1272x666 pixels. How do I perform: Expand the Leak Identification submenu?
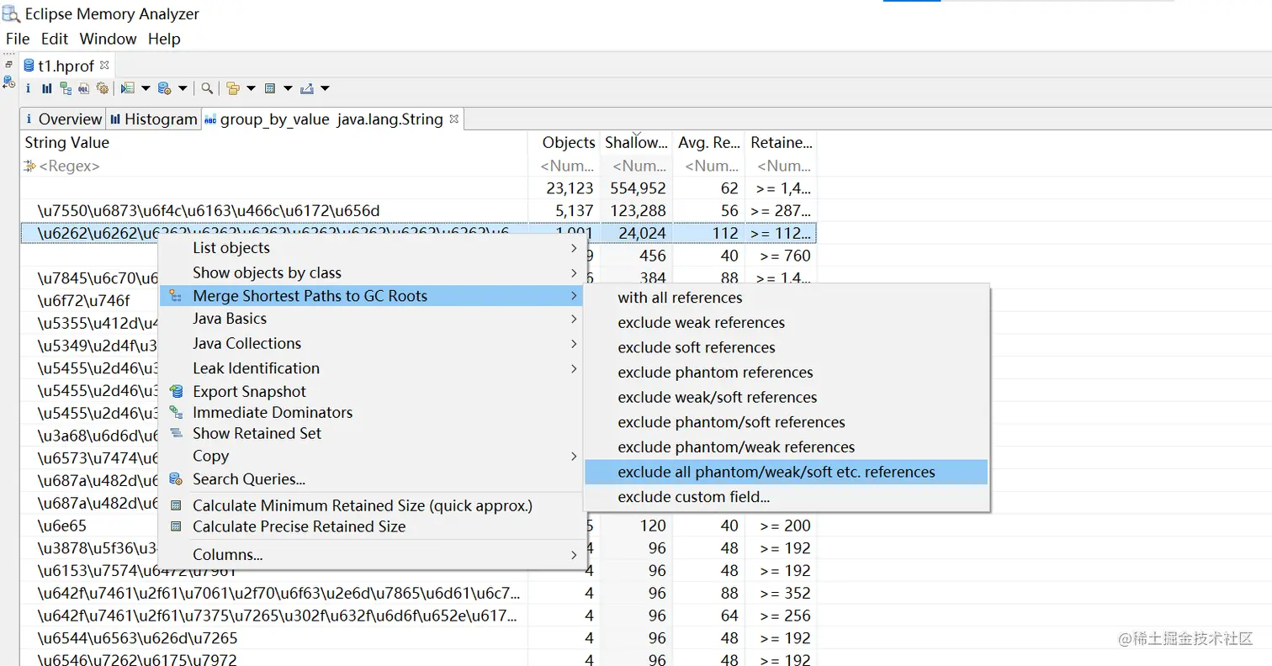pyautogui.click(x=373, y=368)
